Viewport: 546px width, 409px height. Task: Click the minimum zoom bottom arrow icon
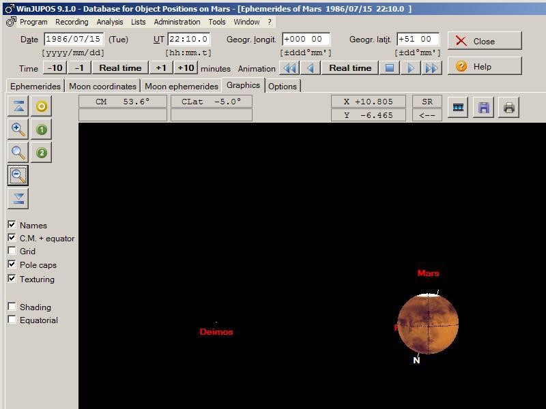click(x=18, y=198)
